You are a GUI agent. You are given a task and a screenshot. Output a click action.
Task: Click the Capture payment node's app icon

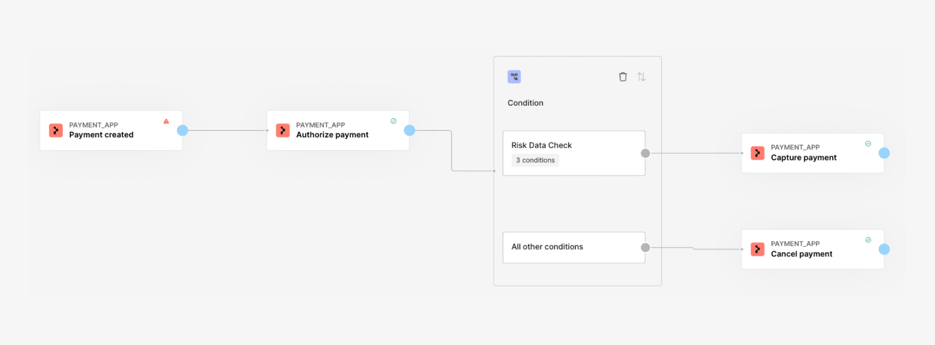point(757,153)
